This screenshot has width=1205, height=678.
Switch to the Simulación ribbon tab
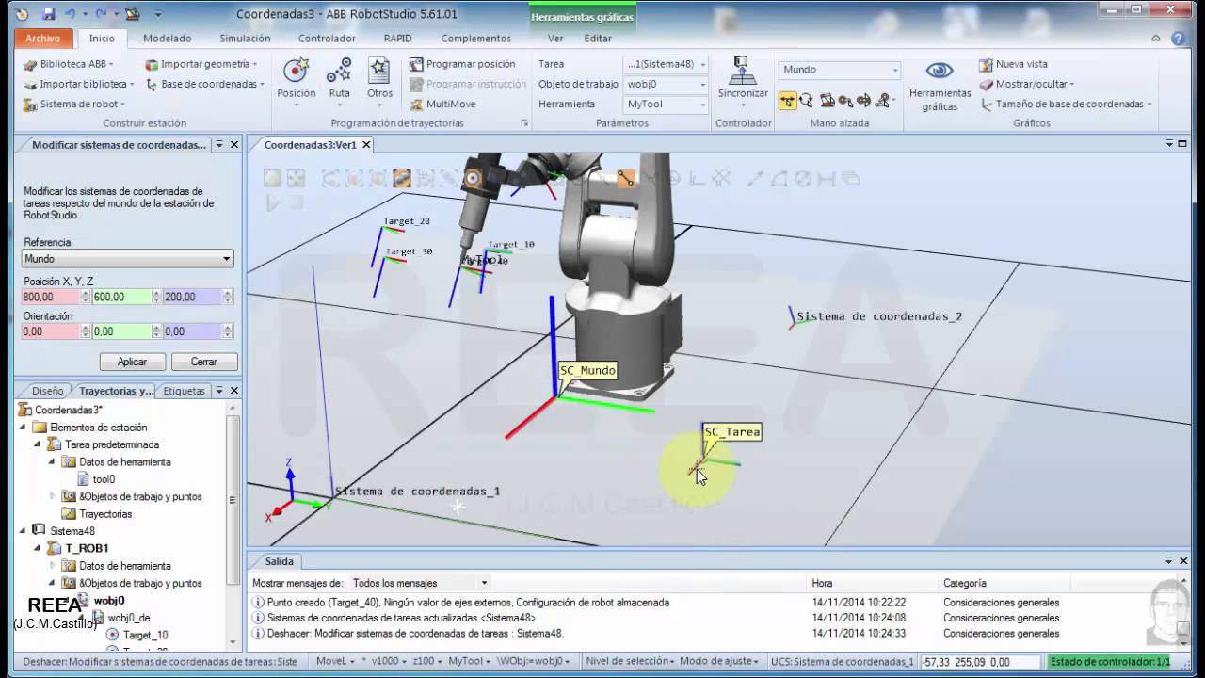click(245, 39)
